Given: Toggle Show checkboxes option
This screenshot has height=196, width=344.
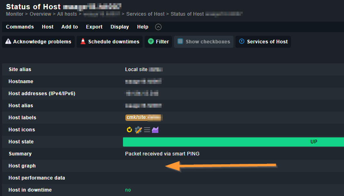Looking at the screenshot, I should pyautogui.click(x=204, y=42).
